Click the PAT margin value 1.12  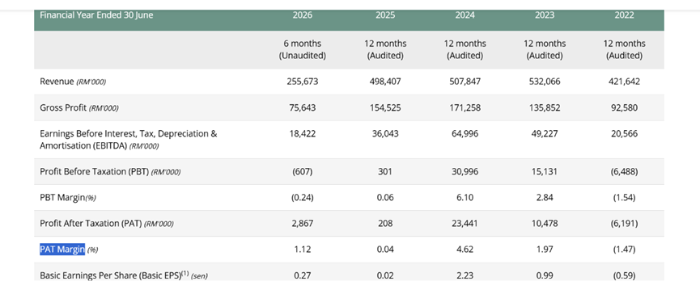pos(302,250)
